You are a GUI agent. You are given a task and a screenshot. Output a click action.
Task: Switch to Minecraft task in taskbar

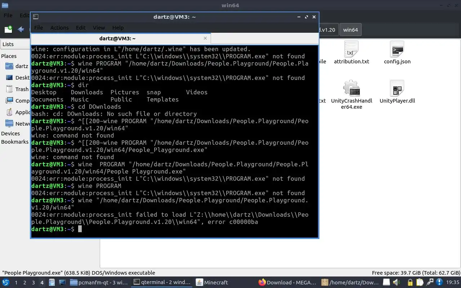[225, 283]
